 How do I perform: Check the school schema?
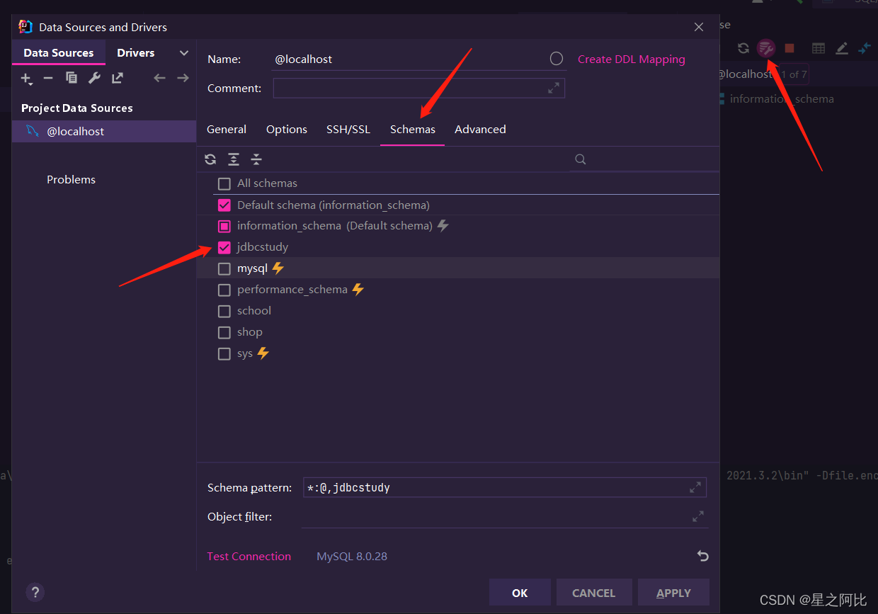coord(224,311)
